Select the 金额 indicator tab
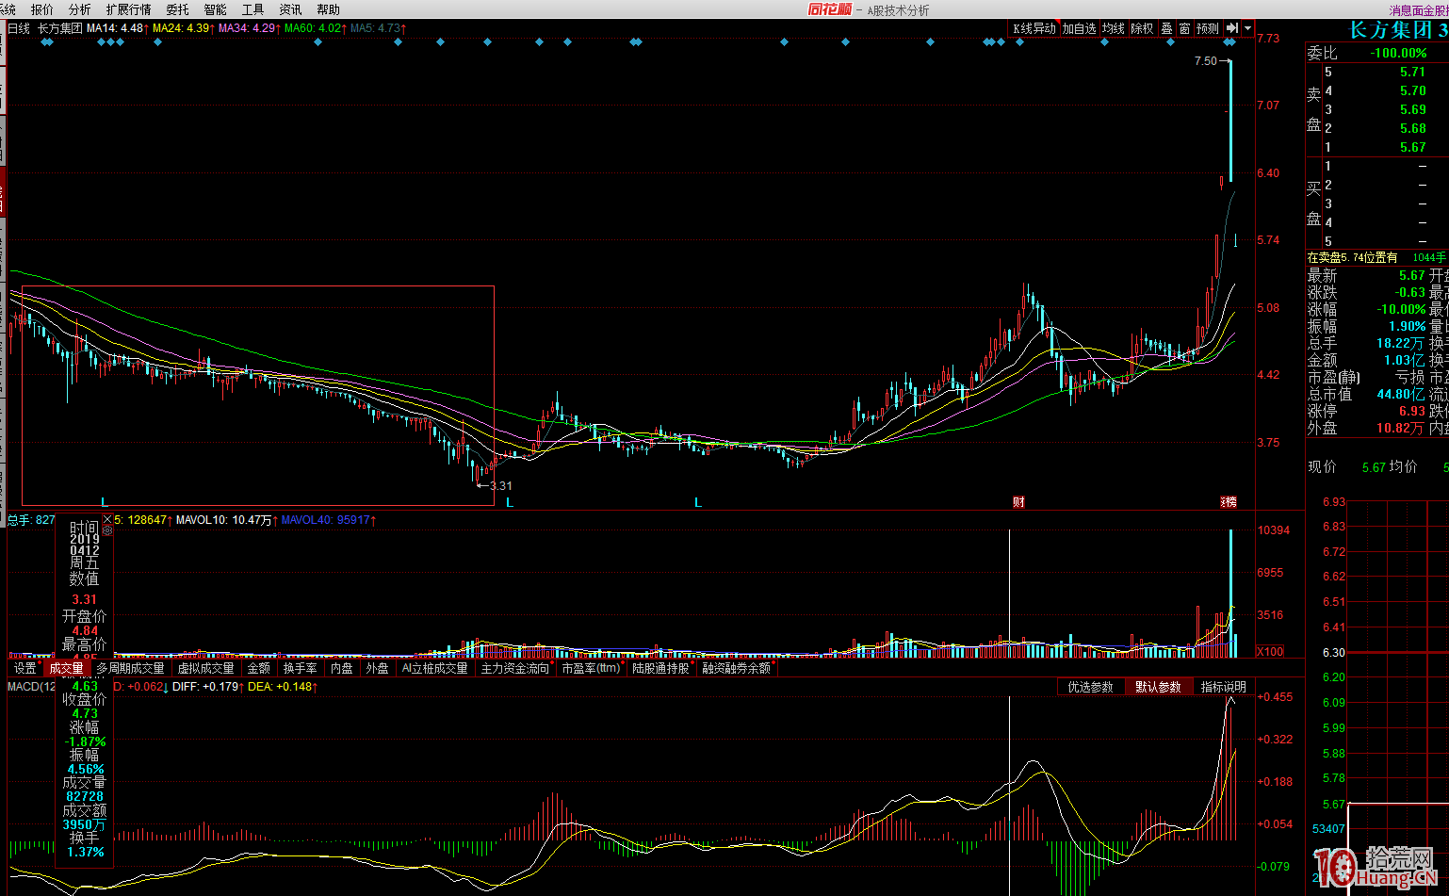1449x896 pixels. point(259,668)
